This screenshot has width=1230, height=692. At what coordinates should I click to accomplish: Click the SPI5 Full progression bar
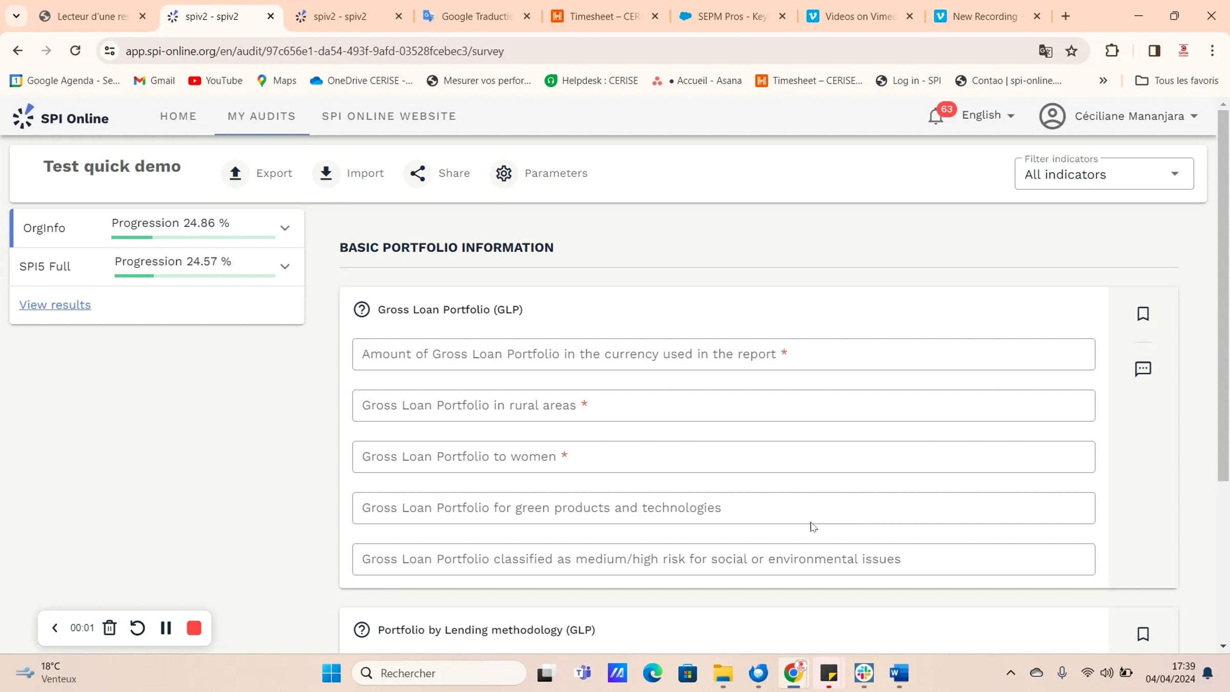pyautogui.click(x=195, y=276)
